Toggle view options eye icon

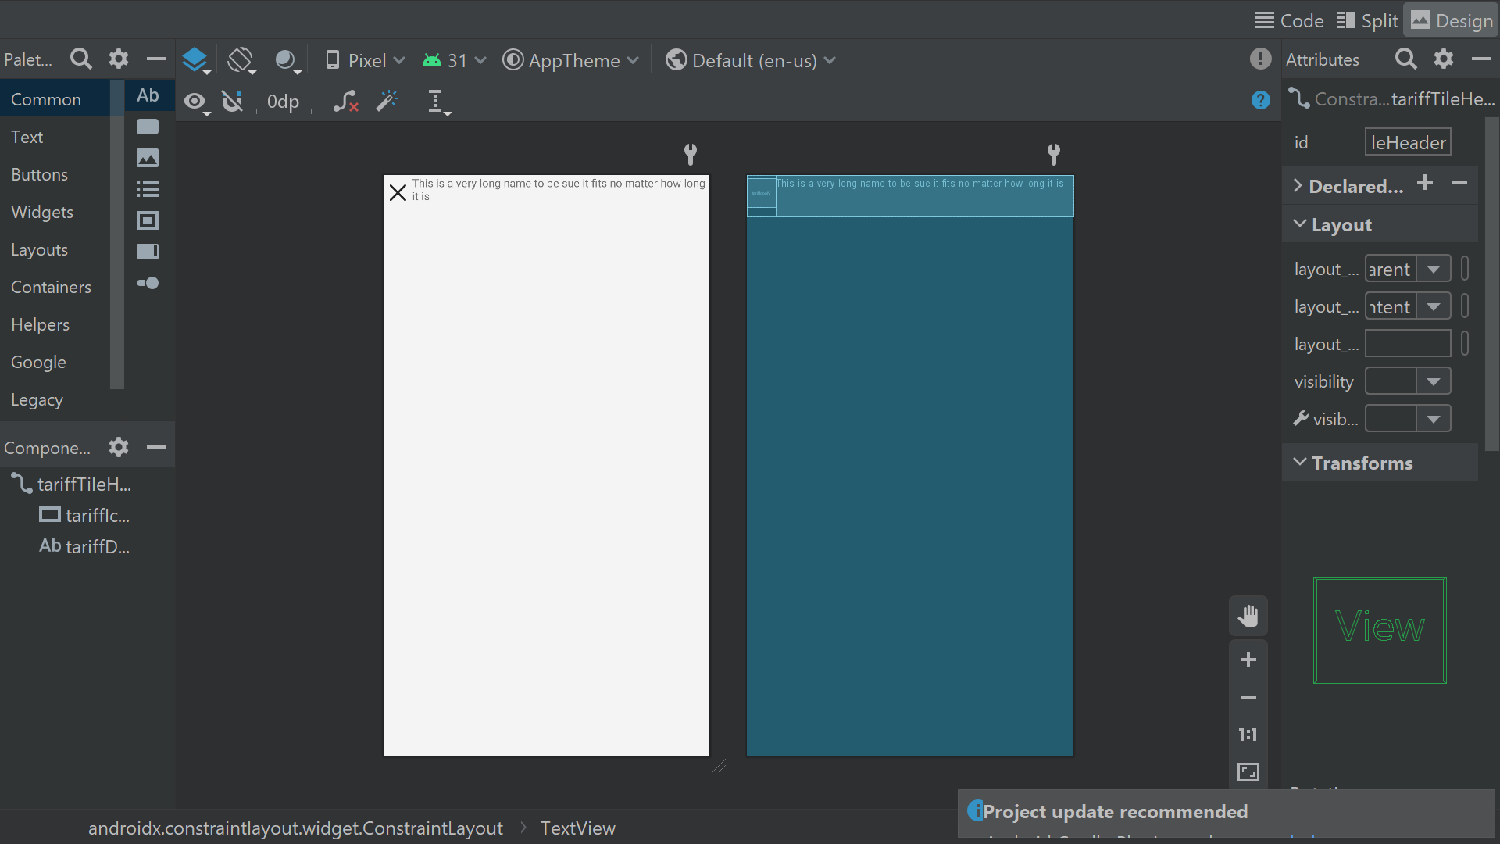click(x=196, y=102)
